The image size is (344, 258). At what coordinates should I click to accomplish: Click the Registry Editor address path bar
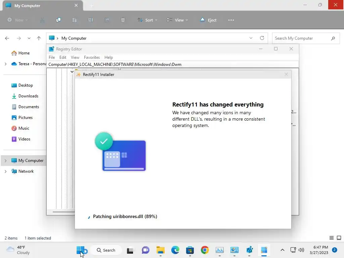point(173,64)
